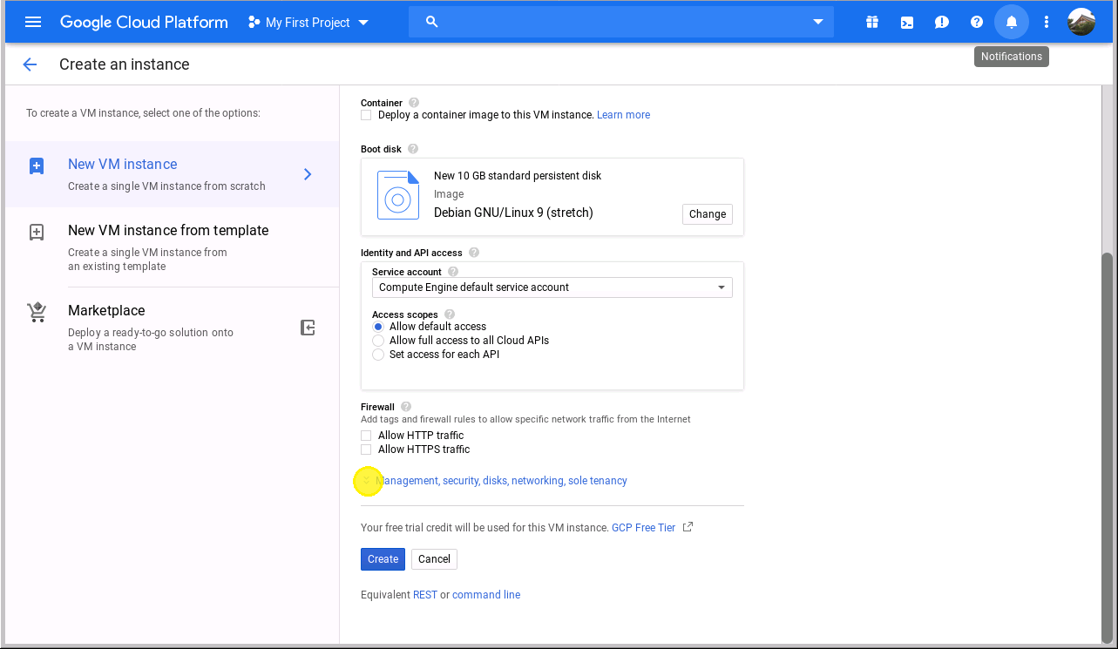Click help icon next to Access scopes
Screen dimensions: 1118x649
[x=450, y=314]
